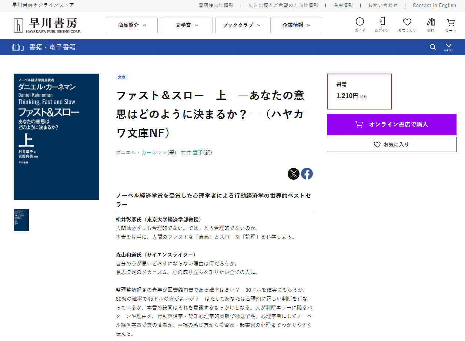The image size is (465, 341).
Task: Open the ダニエル・カーネマン author link
Action: [x=141, y=152]
